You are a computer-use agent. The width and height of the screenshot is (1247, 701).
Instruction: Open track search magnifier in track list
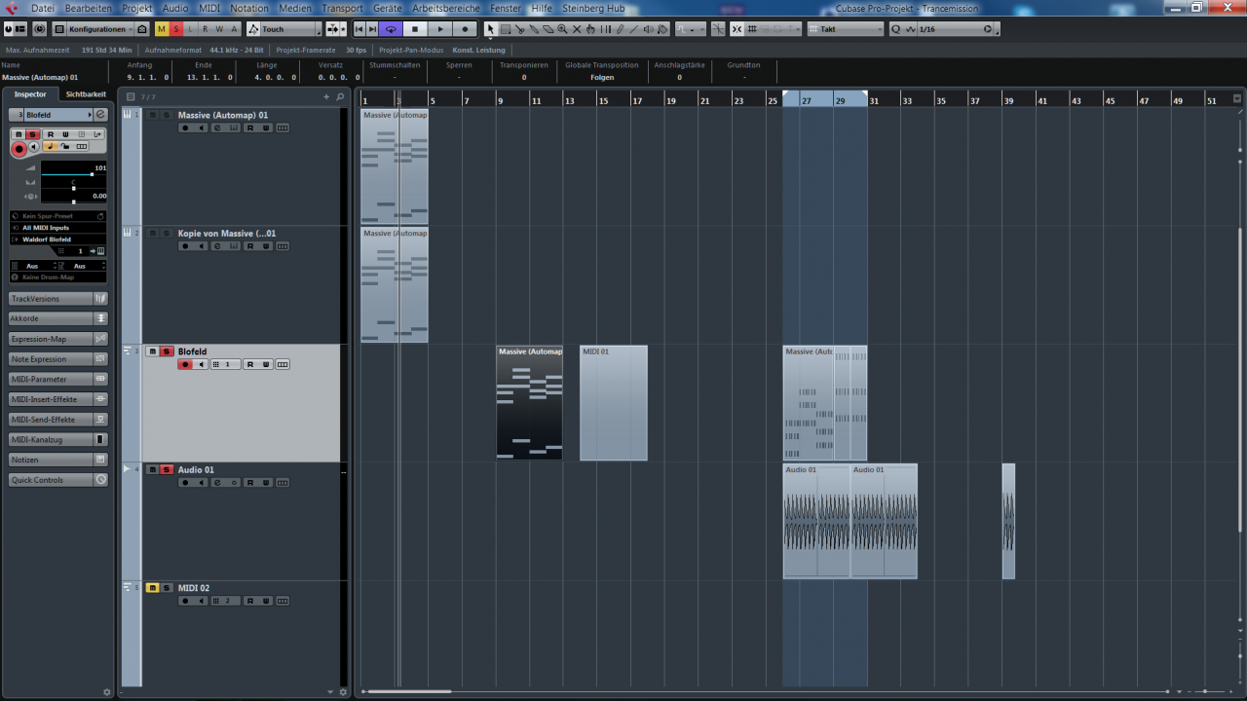340,96
